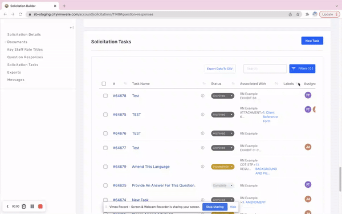Open info icon for Amend This Language
The height and width of the screenshot is (214, 342).
point(202,167)
